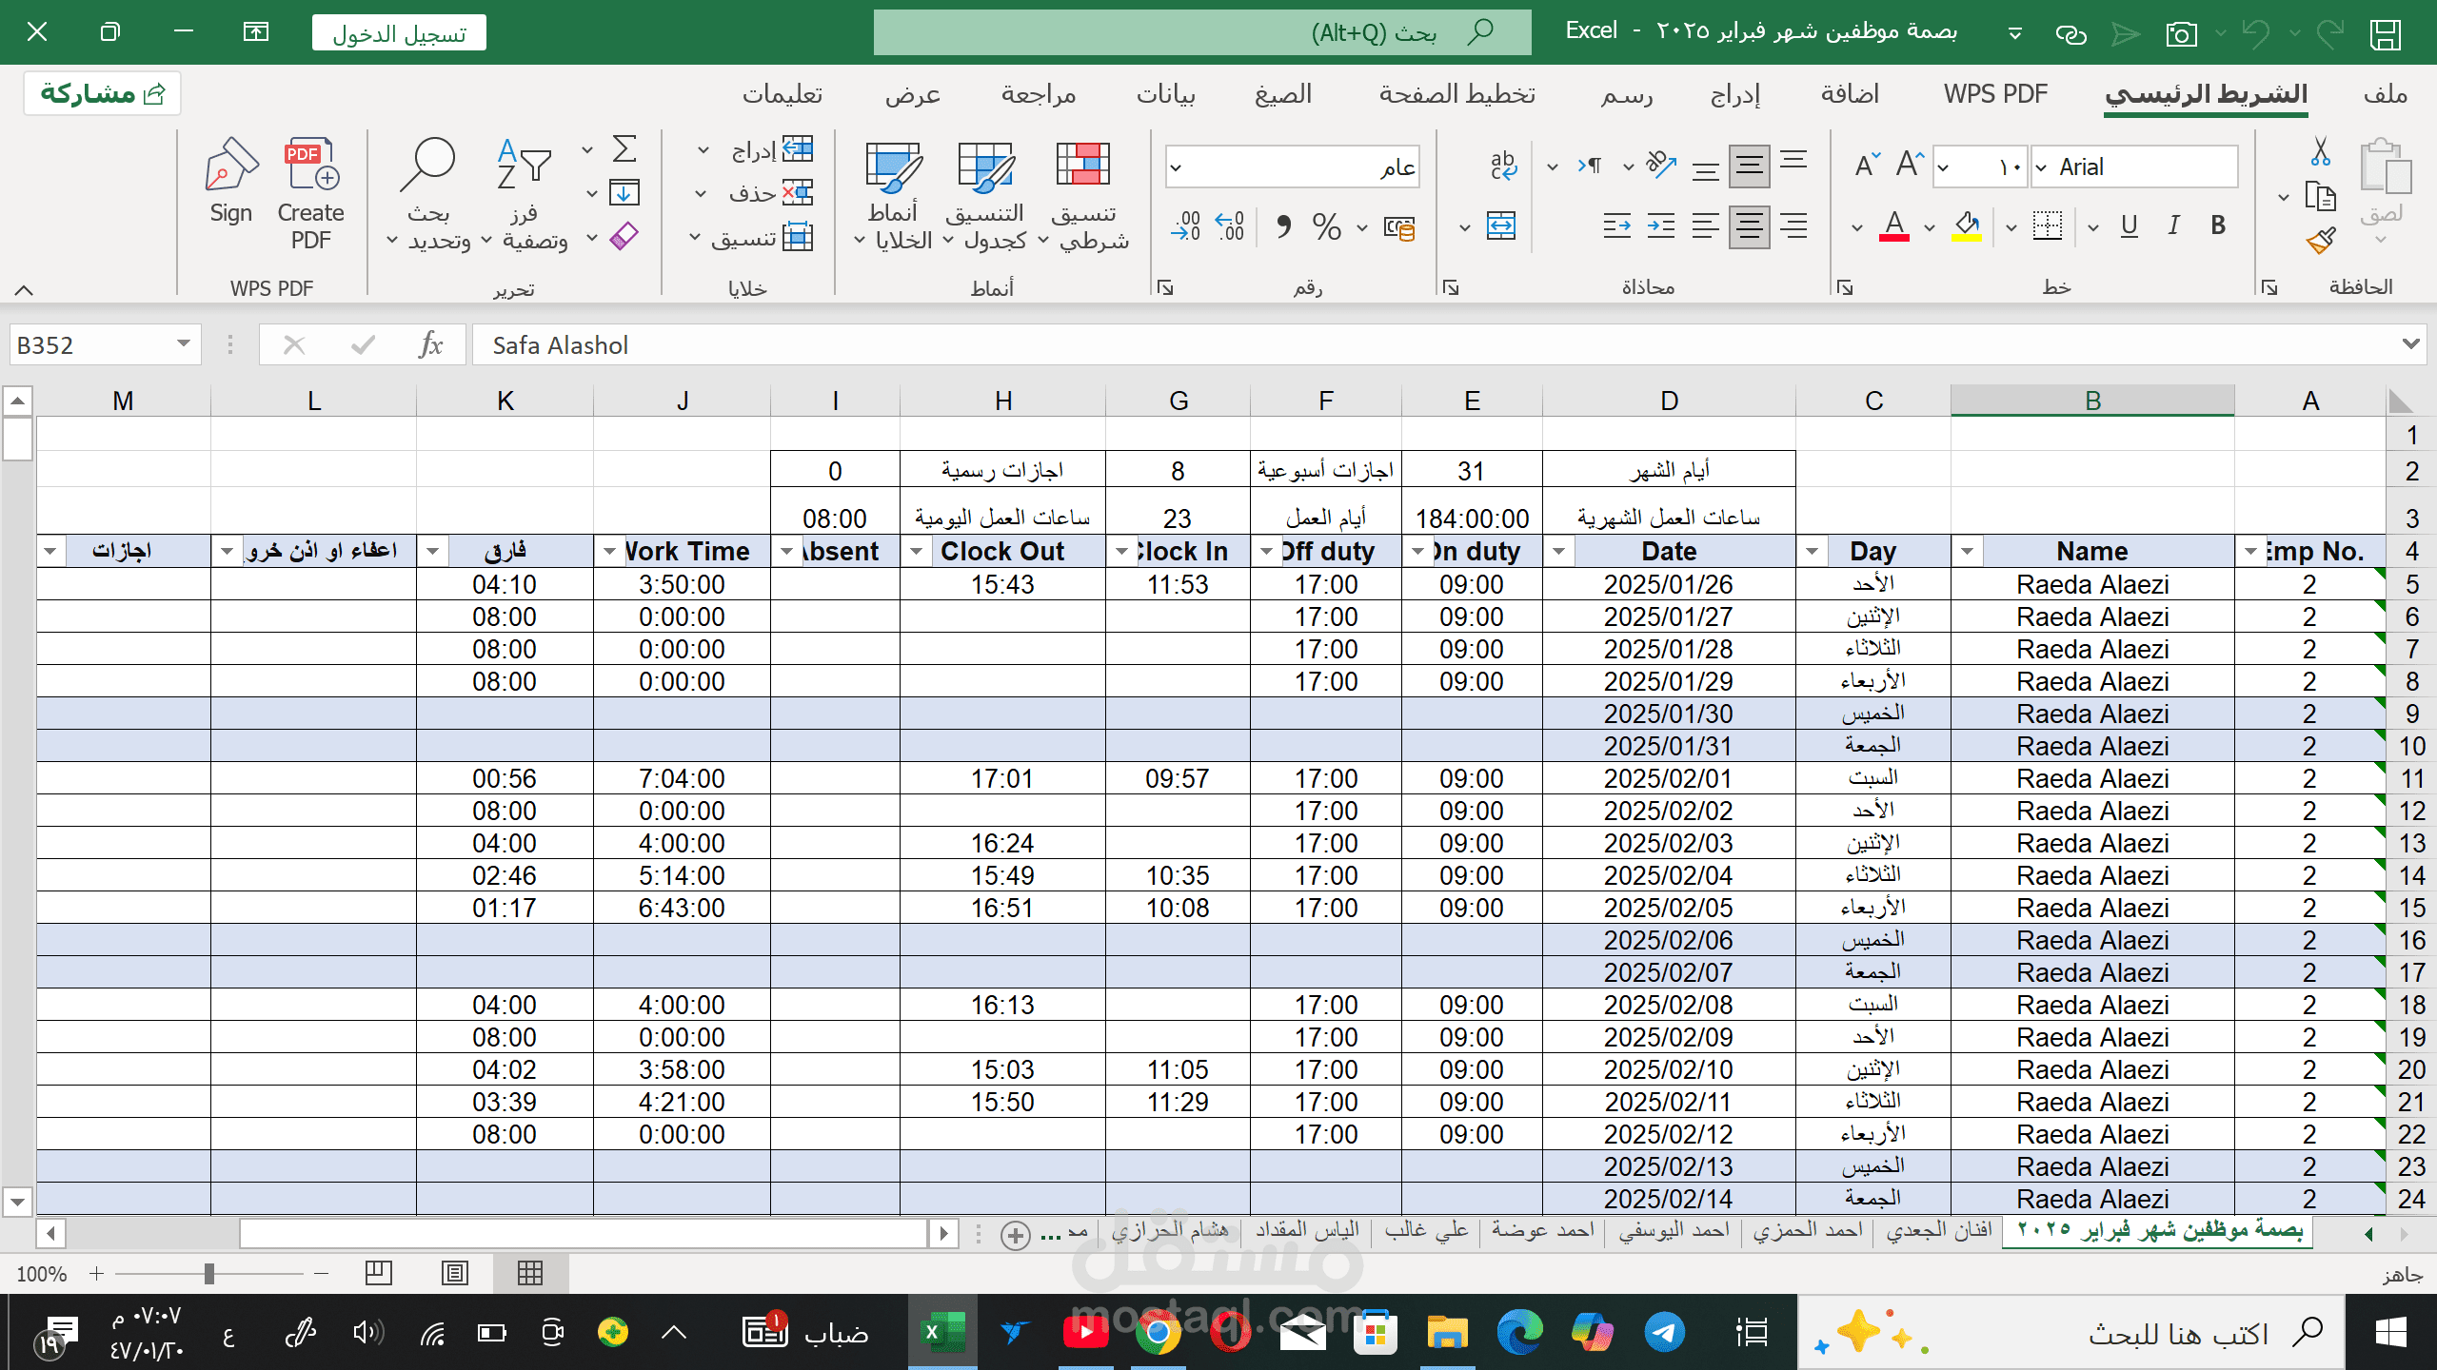Click the Copy icon

point(2320,196)
